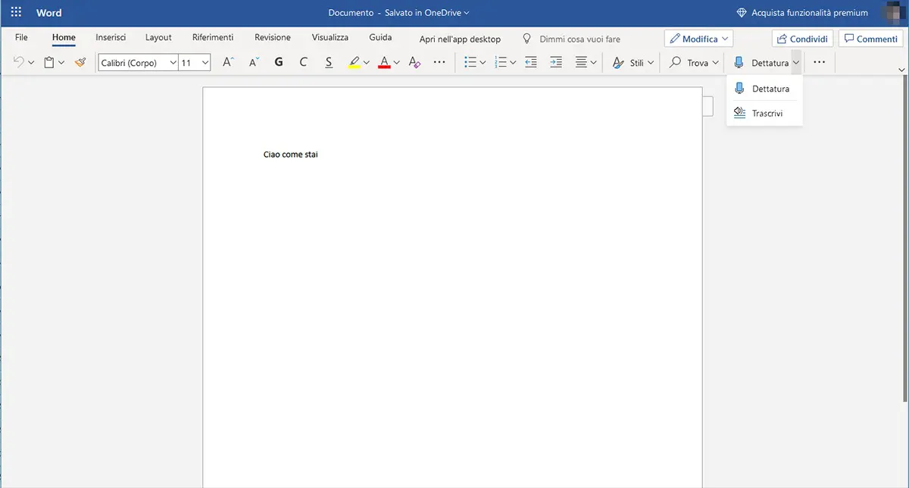Click the Word app name in header
Screen dimensions: 909x488
pos(49,13)
